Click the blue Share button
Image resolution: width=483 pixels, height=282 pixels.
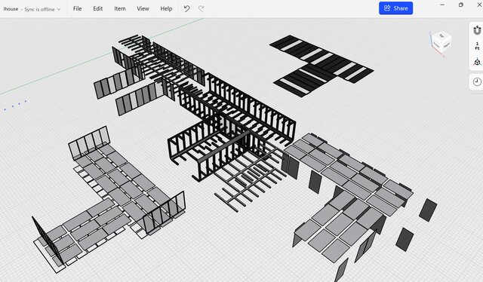[x=395, y=8]
